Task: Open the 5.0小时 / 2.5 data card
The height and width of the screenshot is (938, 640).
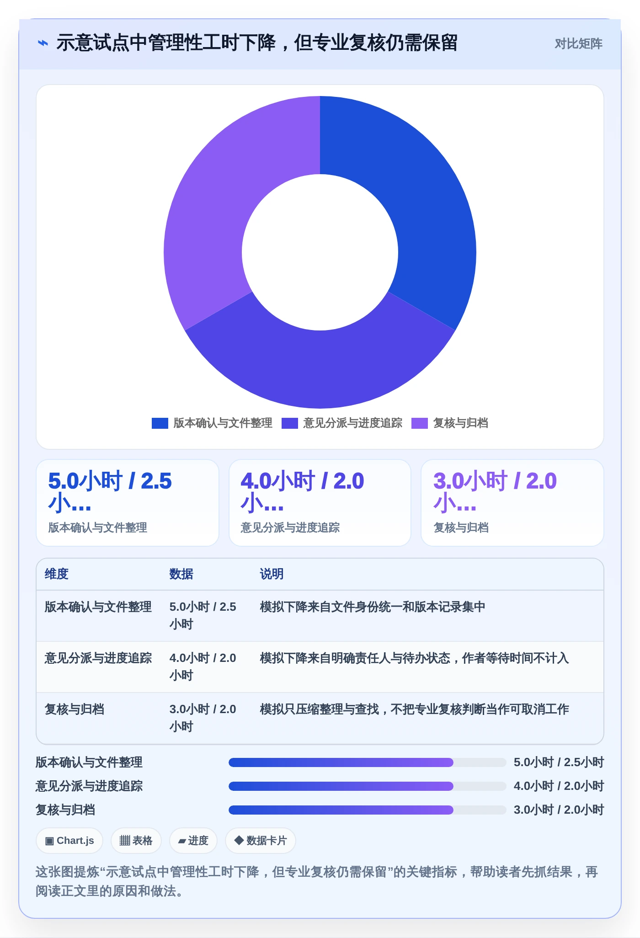Action: (x=128, y=503)
